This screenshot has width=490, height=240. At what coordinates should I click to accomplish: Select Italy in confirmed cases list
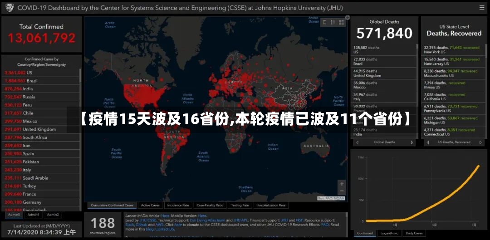(x=41, y=170)
